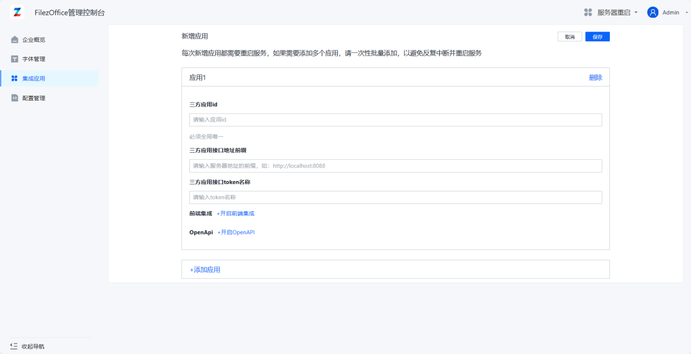691x354 pixels.
Task: Click the 服务器重启 grid icon in header
Action: 589,12
